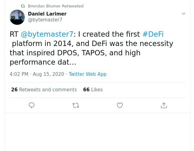Image resolution: width=194 pixels, height=151 pixels.
Task: Open the Brendan Blumer Retweeted link
Action: (x=56, y=6)
